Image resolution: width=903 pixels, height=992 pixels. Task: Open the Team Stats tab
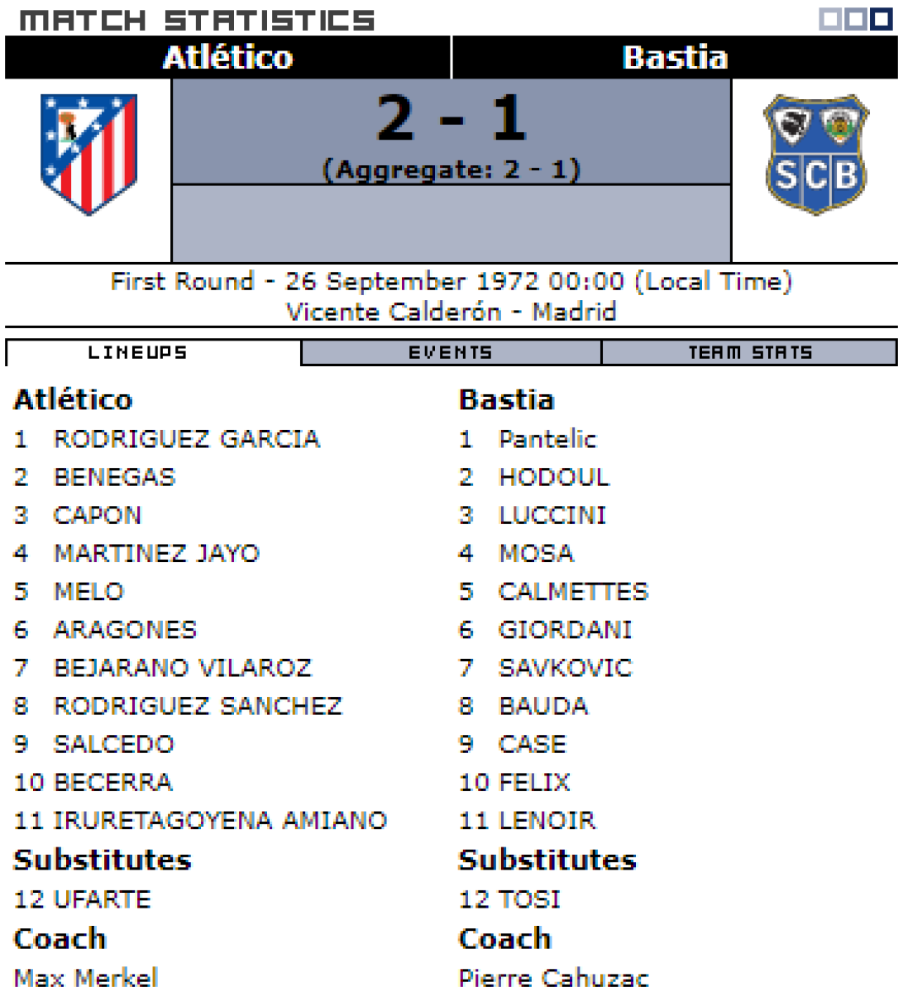(x=750, y=353)
